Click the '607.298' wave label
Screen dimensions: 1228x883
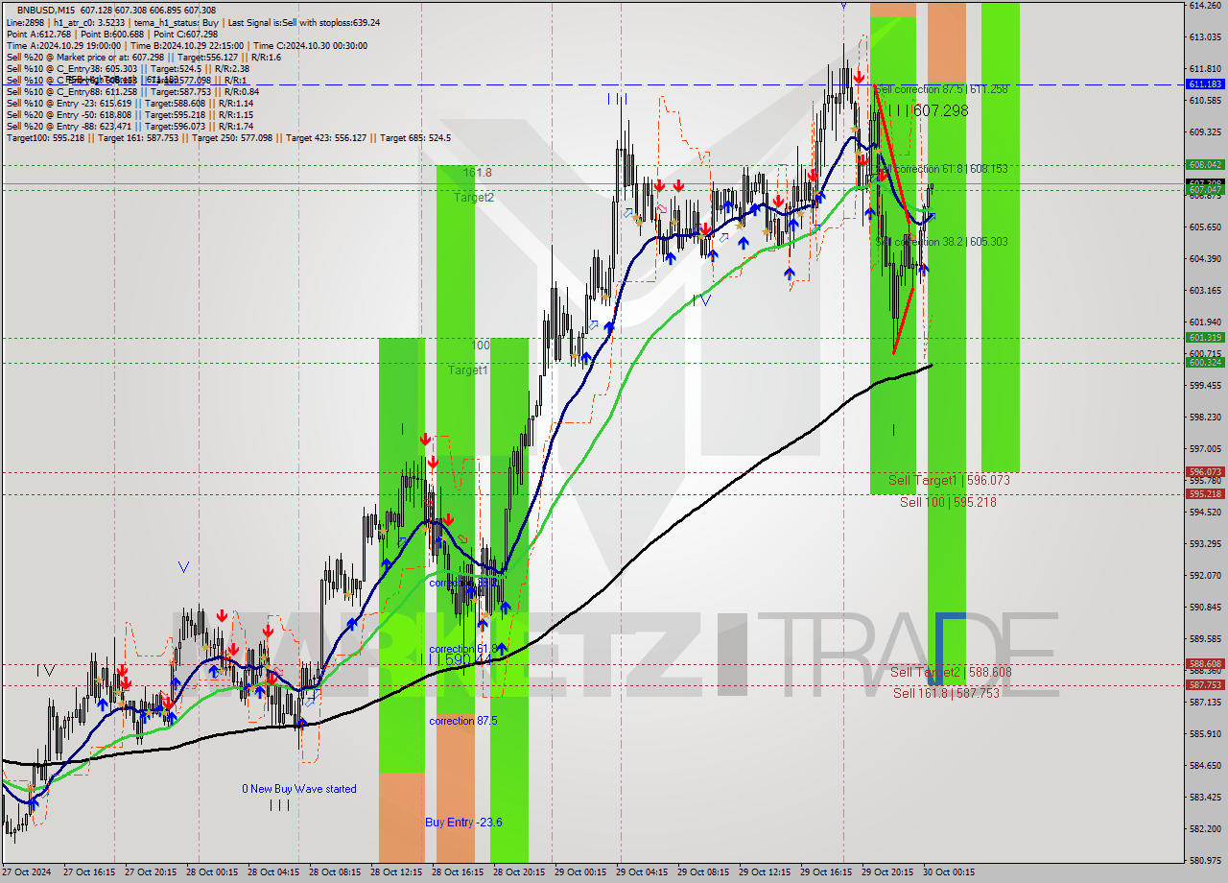940,111
